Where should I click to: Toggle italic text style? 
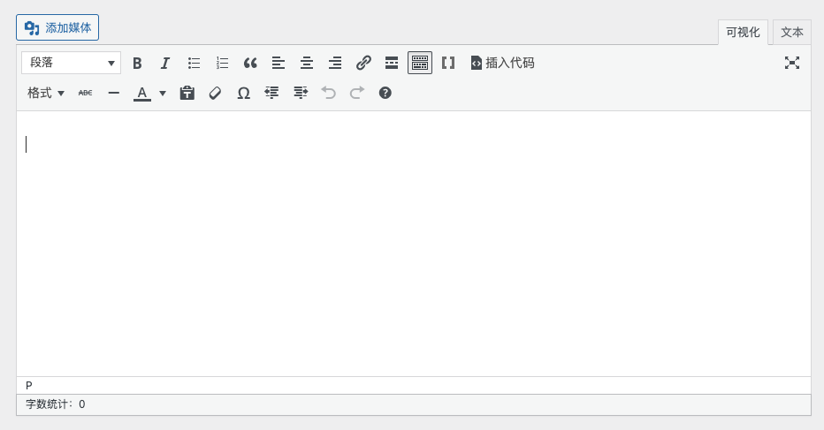tap(165, 63)
